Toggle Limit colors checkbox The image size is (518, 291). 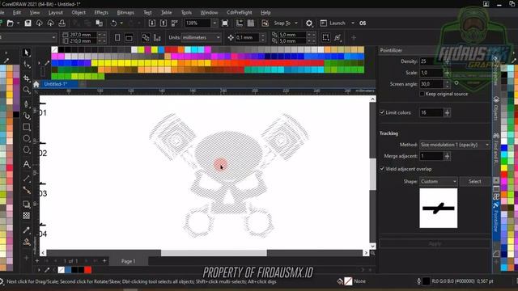tap(382, 112)
